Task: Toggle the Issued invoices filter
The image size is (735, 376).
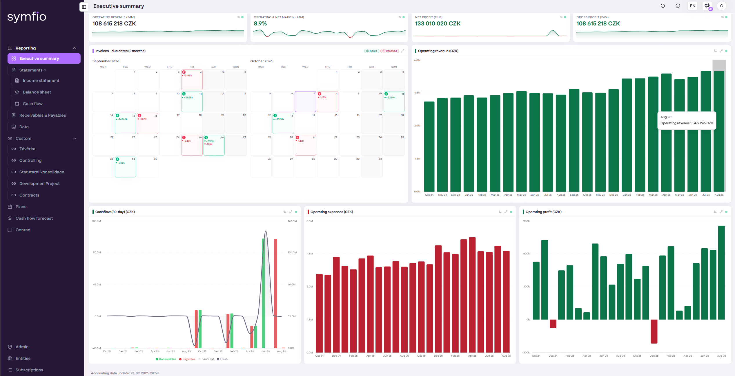Action: tap(372, 51)
